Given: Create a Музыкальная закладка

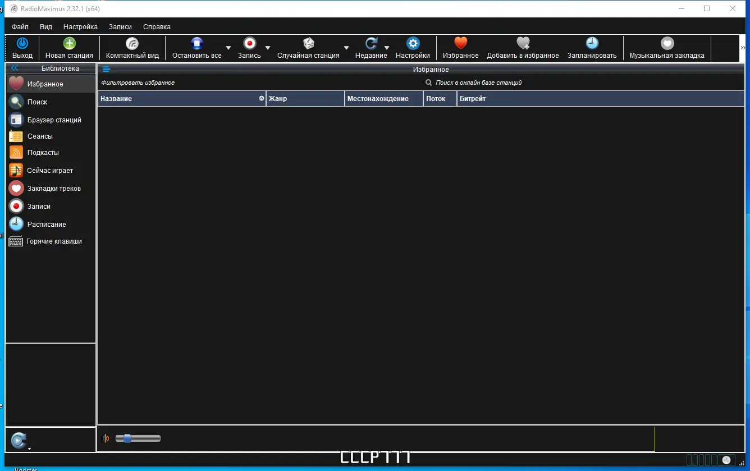Looking at the screenshot, I should pos(667,48).
